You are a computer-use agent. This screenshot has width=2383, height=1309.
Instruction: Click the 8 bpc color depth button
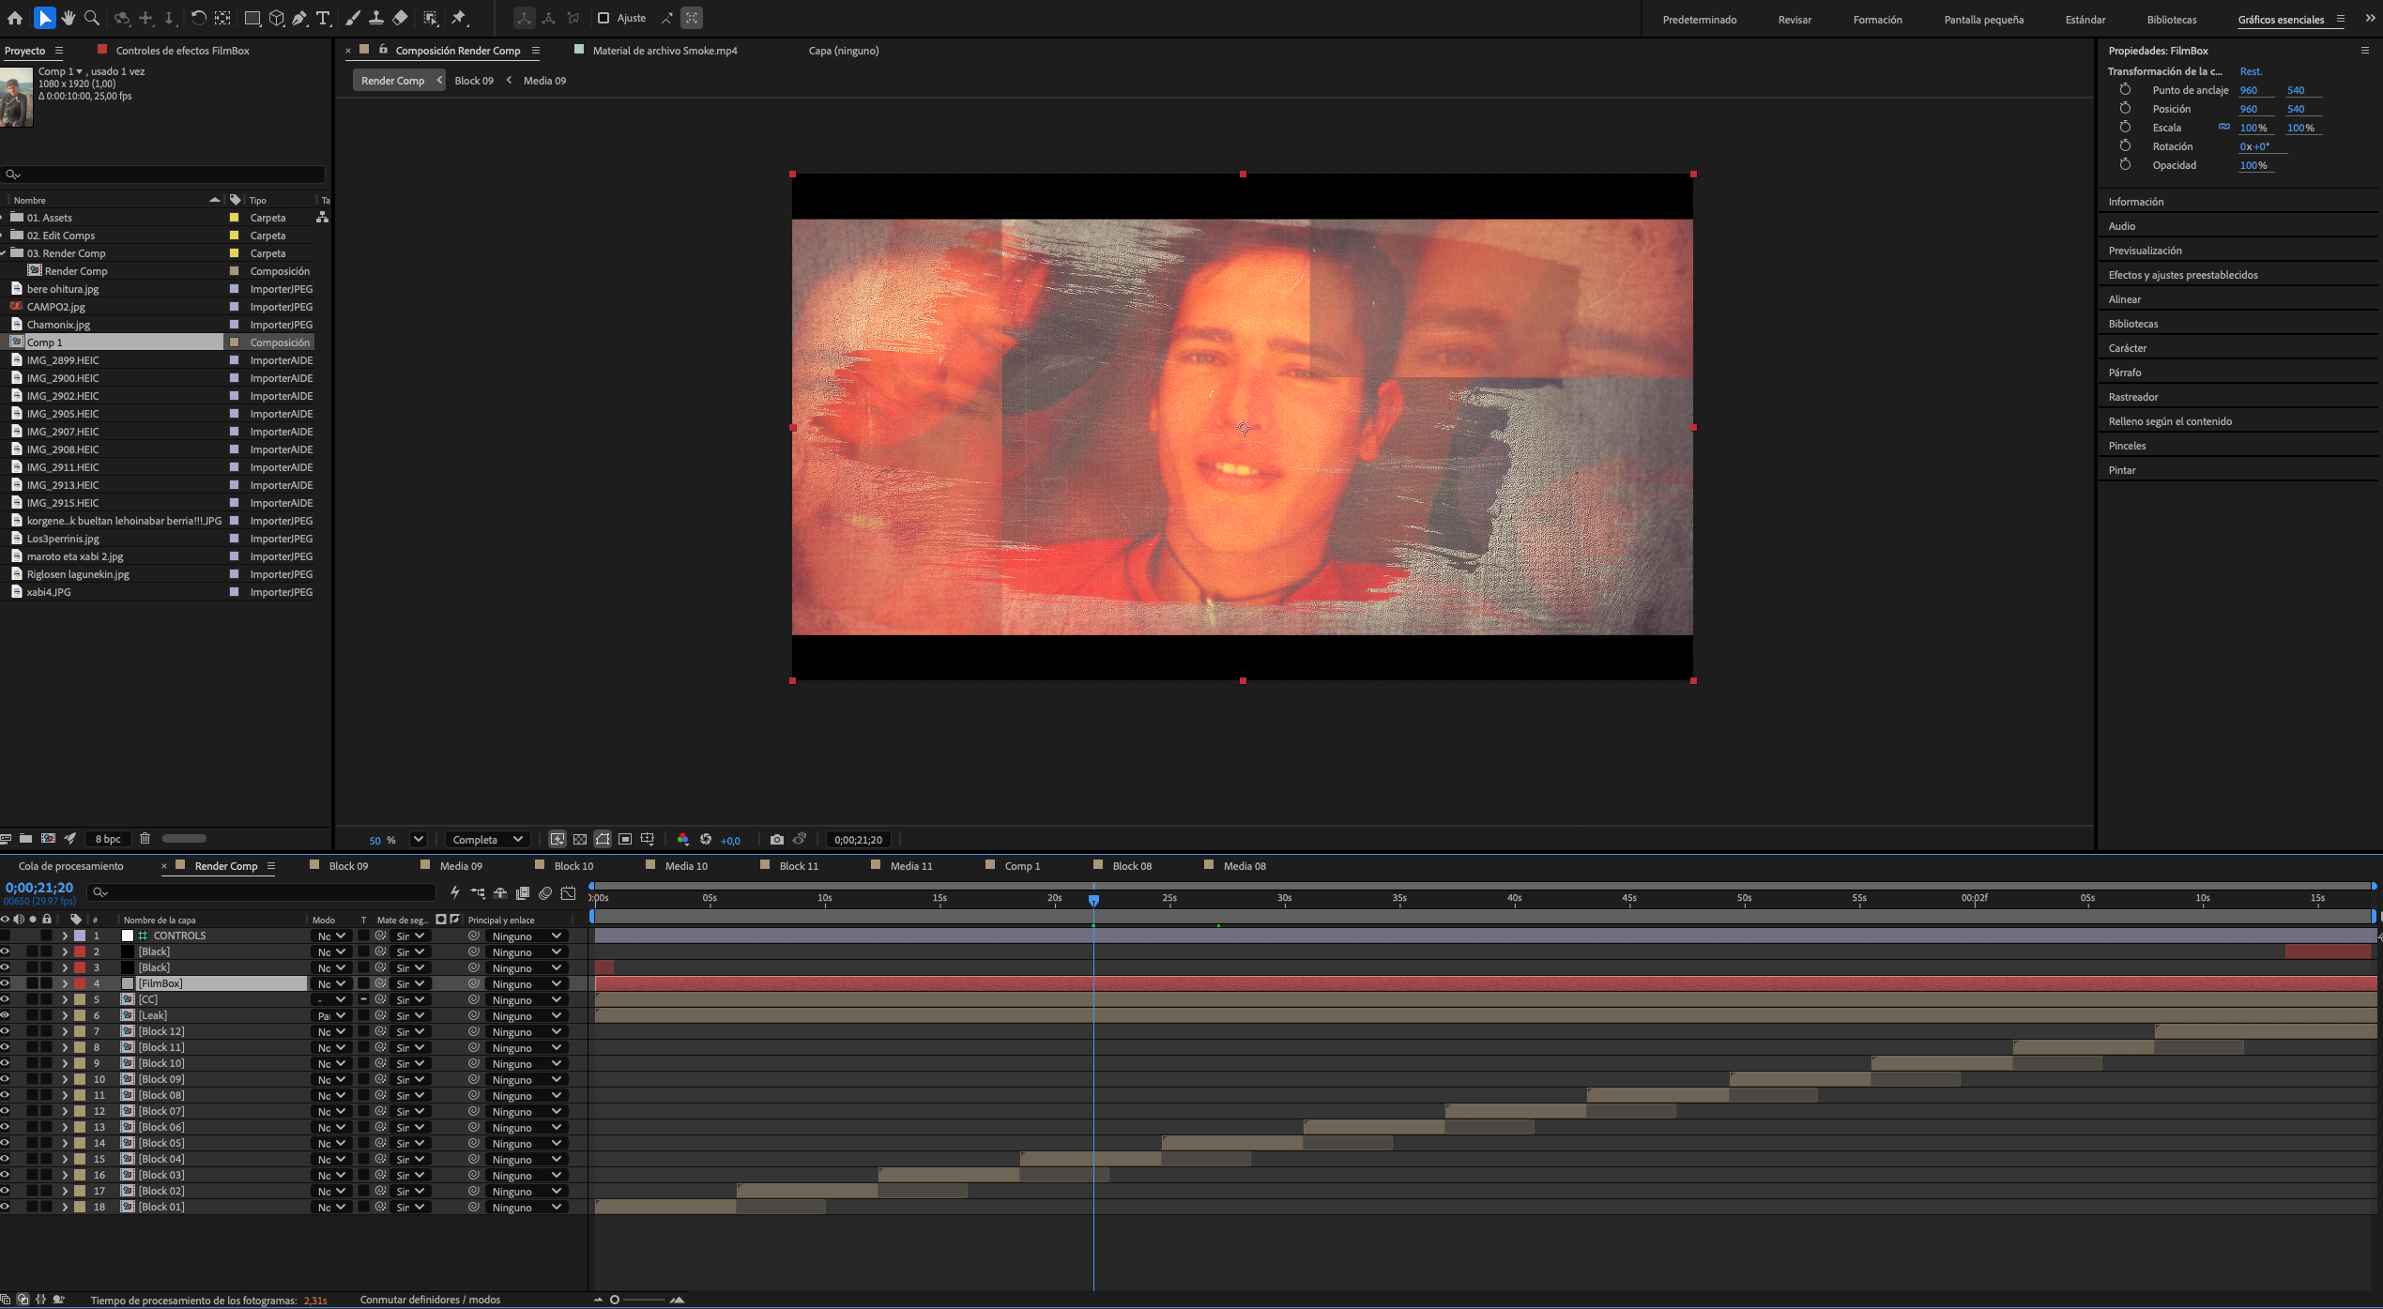click(108, 839)
